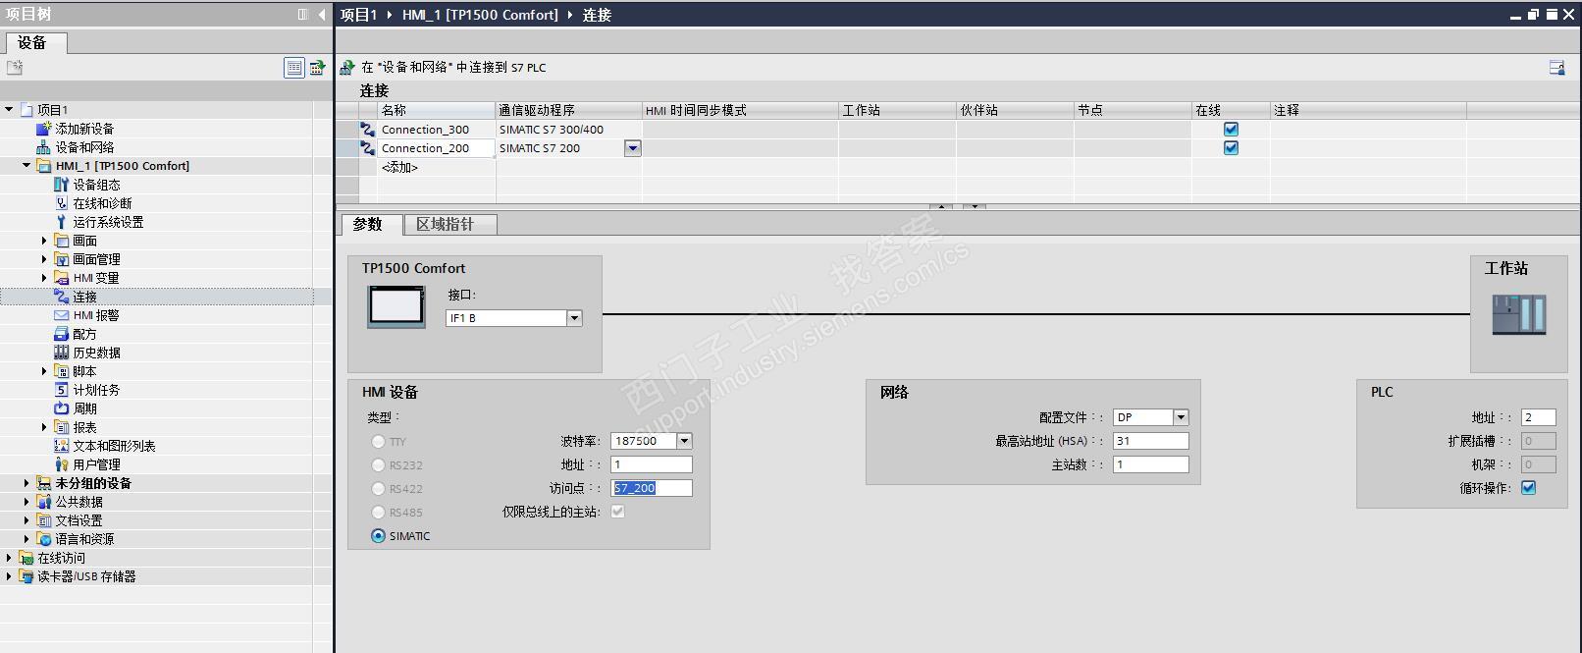Select the RS485 radio button
This screenshot has height=653, width=1582.
click(x=378, y=513)
